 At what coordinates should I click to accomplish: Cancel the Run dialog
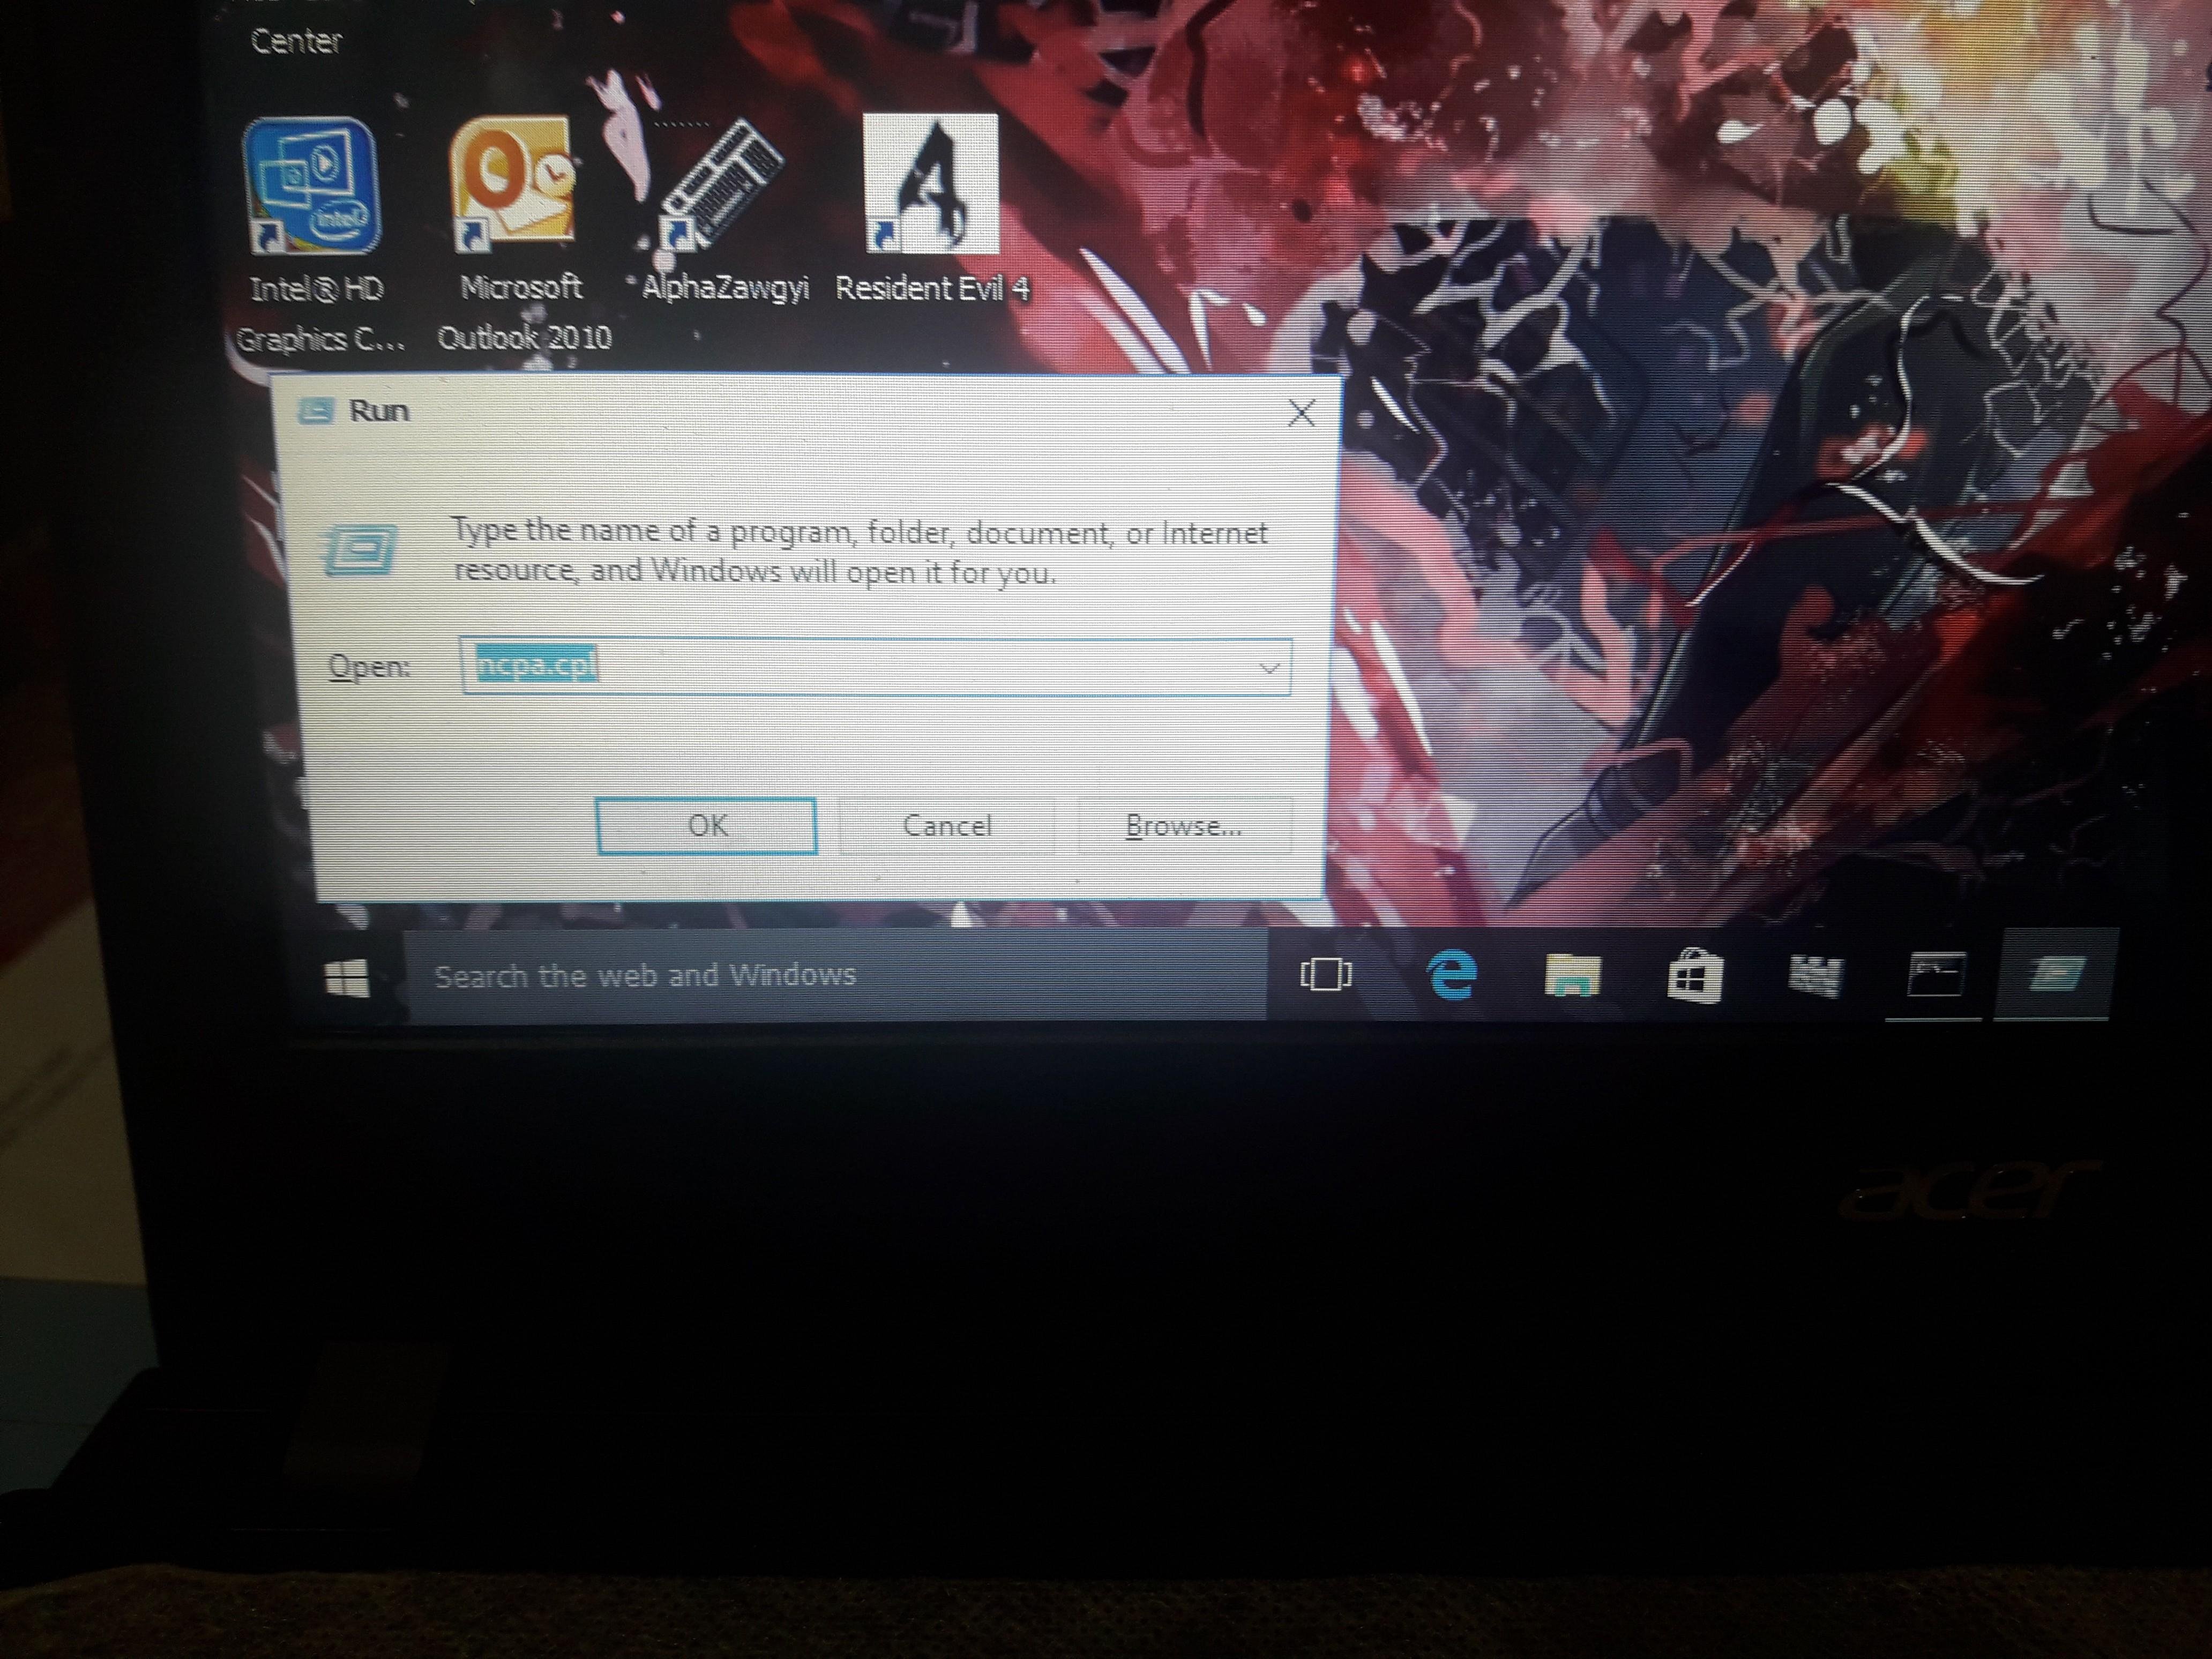946,825
